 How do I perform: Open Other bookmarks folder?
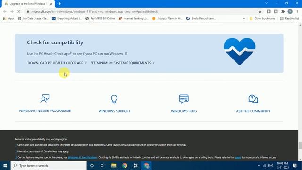pyautogui.click(x=262, y=18)
